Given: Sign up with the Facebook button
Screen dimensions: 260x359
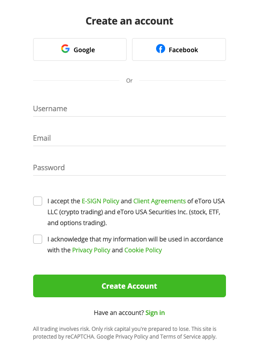Looking at the screenshot, I should pos(179,49).
